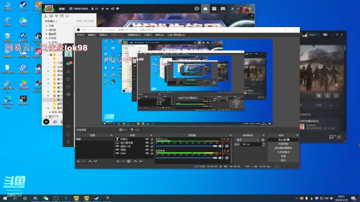360x202 pixels.
Task: Undock the audio mixer panel
Action: click(230, 135)
